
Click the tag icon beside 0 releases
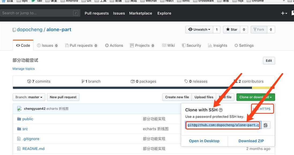[186, 81]
